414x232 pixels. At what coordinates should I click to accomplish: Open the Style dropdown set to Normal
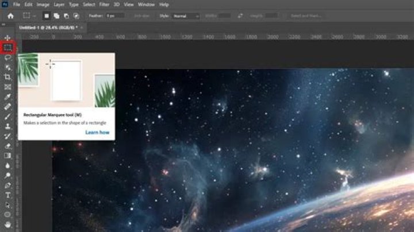coord(186,16)
